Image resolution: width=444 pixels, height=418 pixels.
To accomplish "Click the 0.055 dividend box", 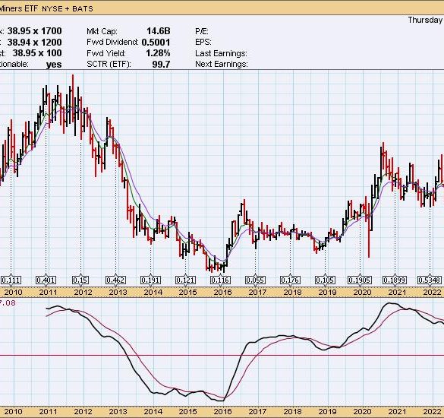I will click(255, 280).
